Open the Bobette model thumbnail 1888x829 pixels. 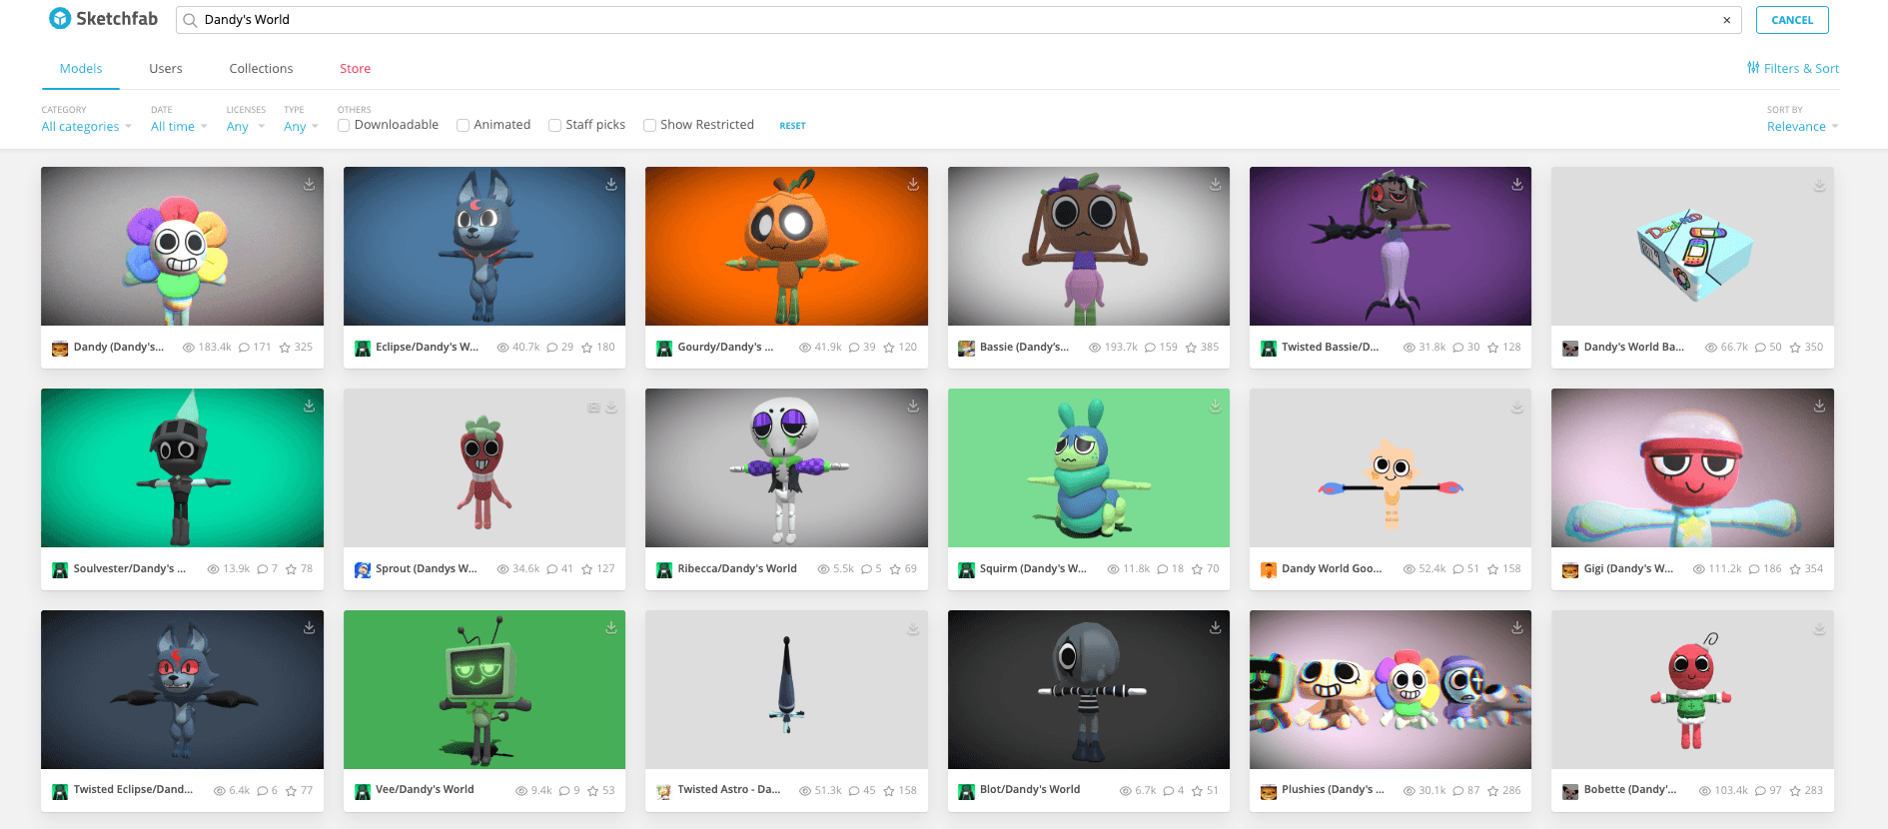pyautogui.click(x=1692, y=689)
